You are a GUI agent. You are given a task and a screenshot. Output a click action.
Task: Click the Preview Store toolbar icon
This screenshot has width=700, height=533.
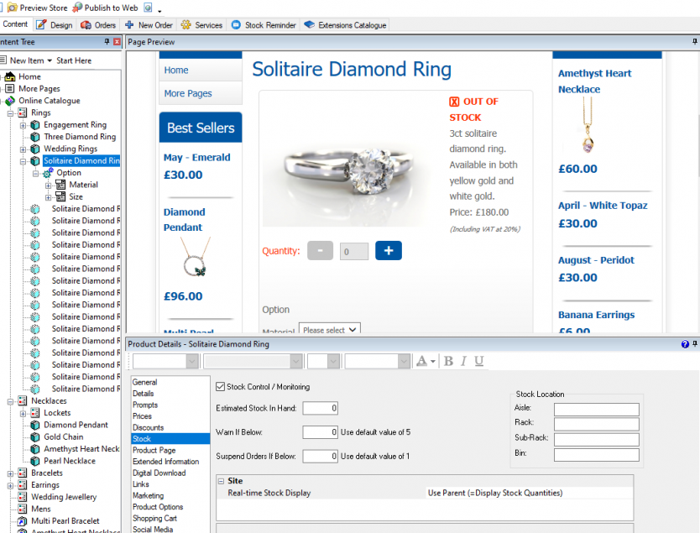(x=12, y=8)
